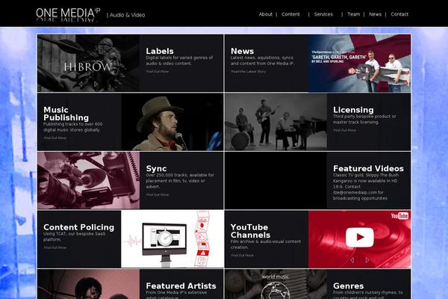
Task: Open the Services menu item
Action: click(x=323, y=14)
